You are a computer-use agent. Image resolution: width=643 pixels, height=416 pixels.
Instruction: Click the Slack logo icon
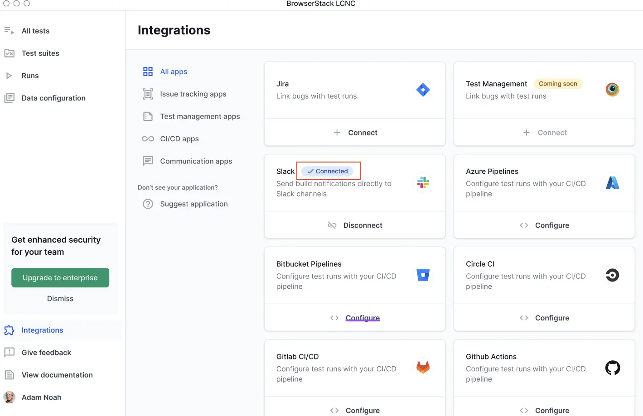pyautogui.click(x=423, y=182)
